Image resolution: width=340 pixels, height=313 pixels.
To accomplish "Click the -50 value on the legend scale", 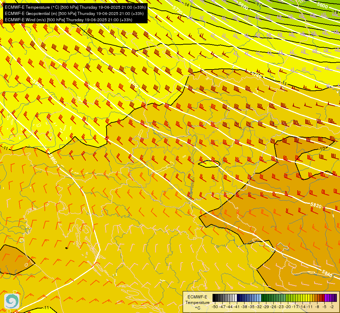I will click(x=215, y=307).
